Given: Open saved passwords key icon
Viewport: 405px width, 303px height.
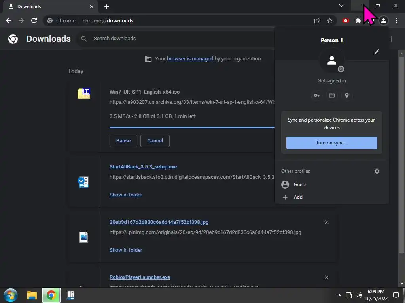Looking at the screenshot, I should click(x=317, y=95).
